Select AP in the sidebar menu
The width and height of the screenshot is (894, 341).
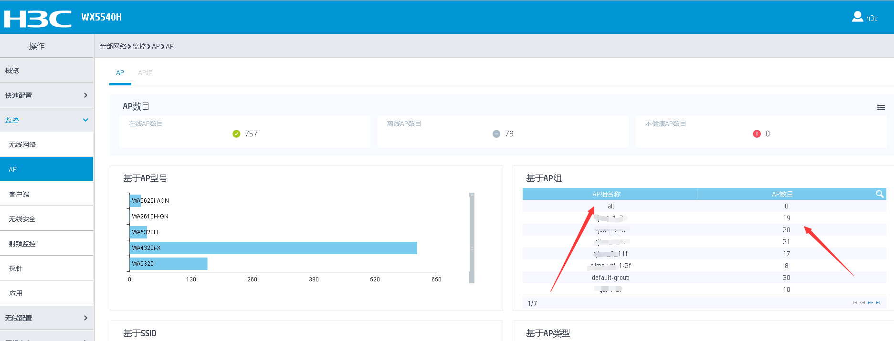(47, 169)
